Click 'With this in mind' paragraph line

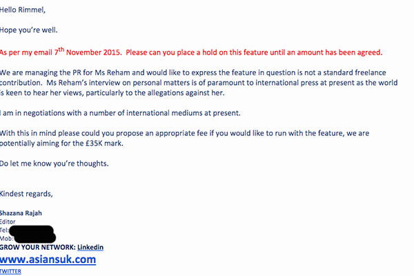(x=184, y=133)
